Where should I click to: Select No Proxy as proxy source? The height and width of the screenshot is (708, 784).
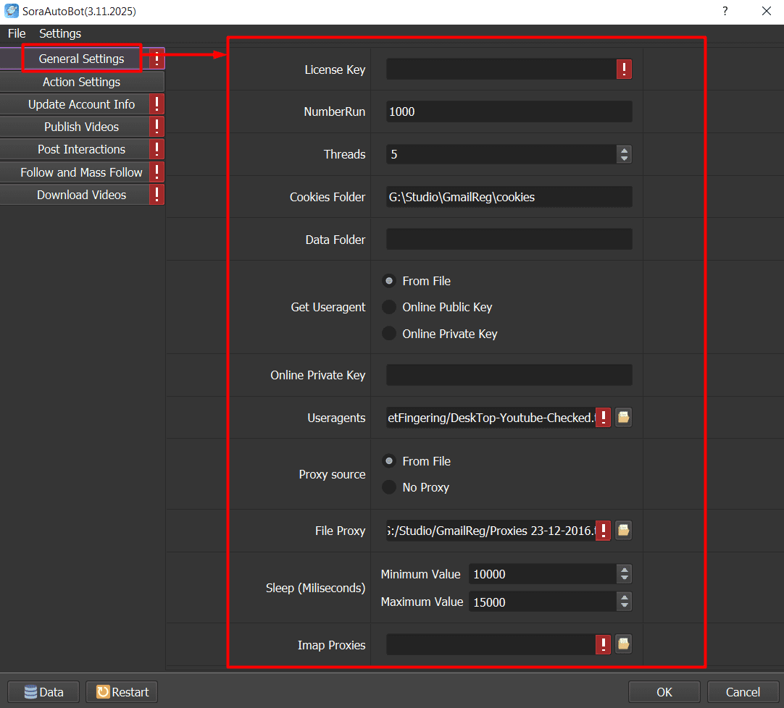(389, 487)
